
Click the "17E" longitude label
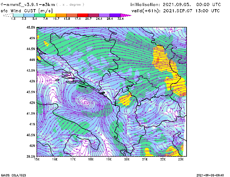pyautogui.click(x=73, y=159)
